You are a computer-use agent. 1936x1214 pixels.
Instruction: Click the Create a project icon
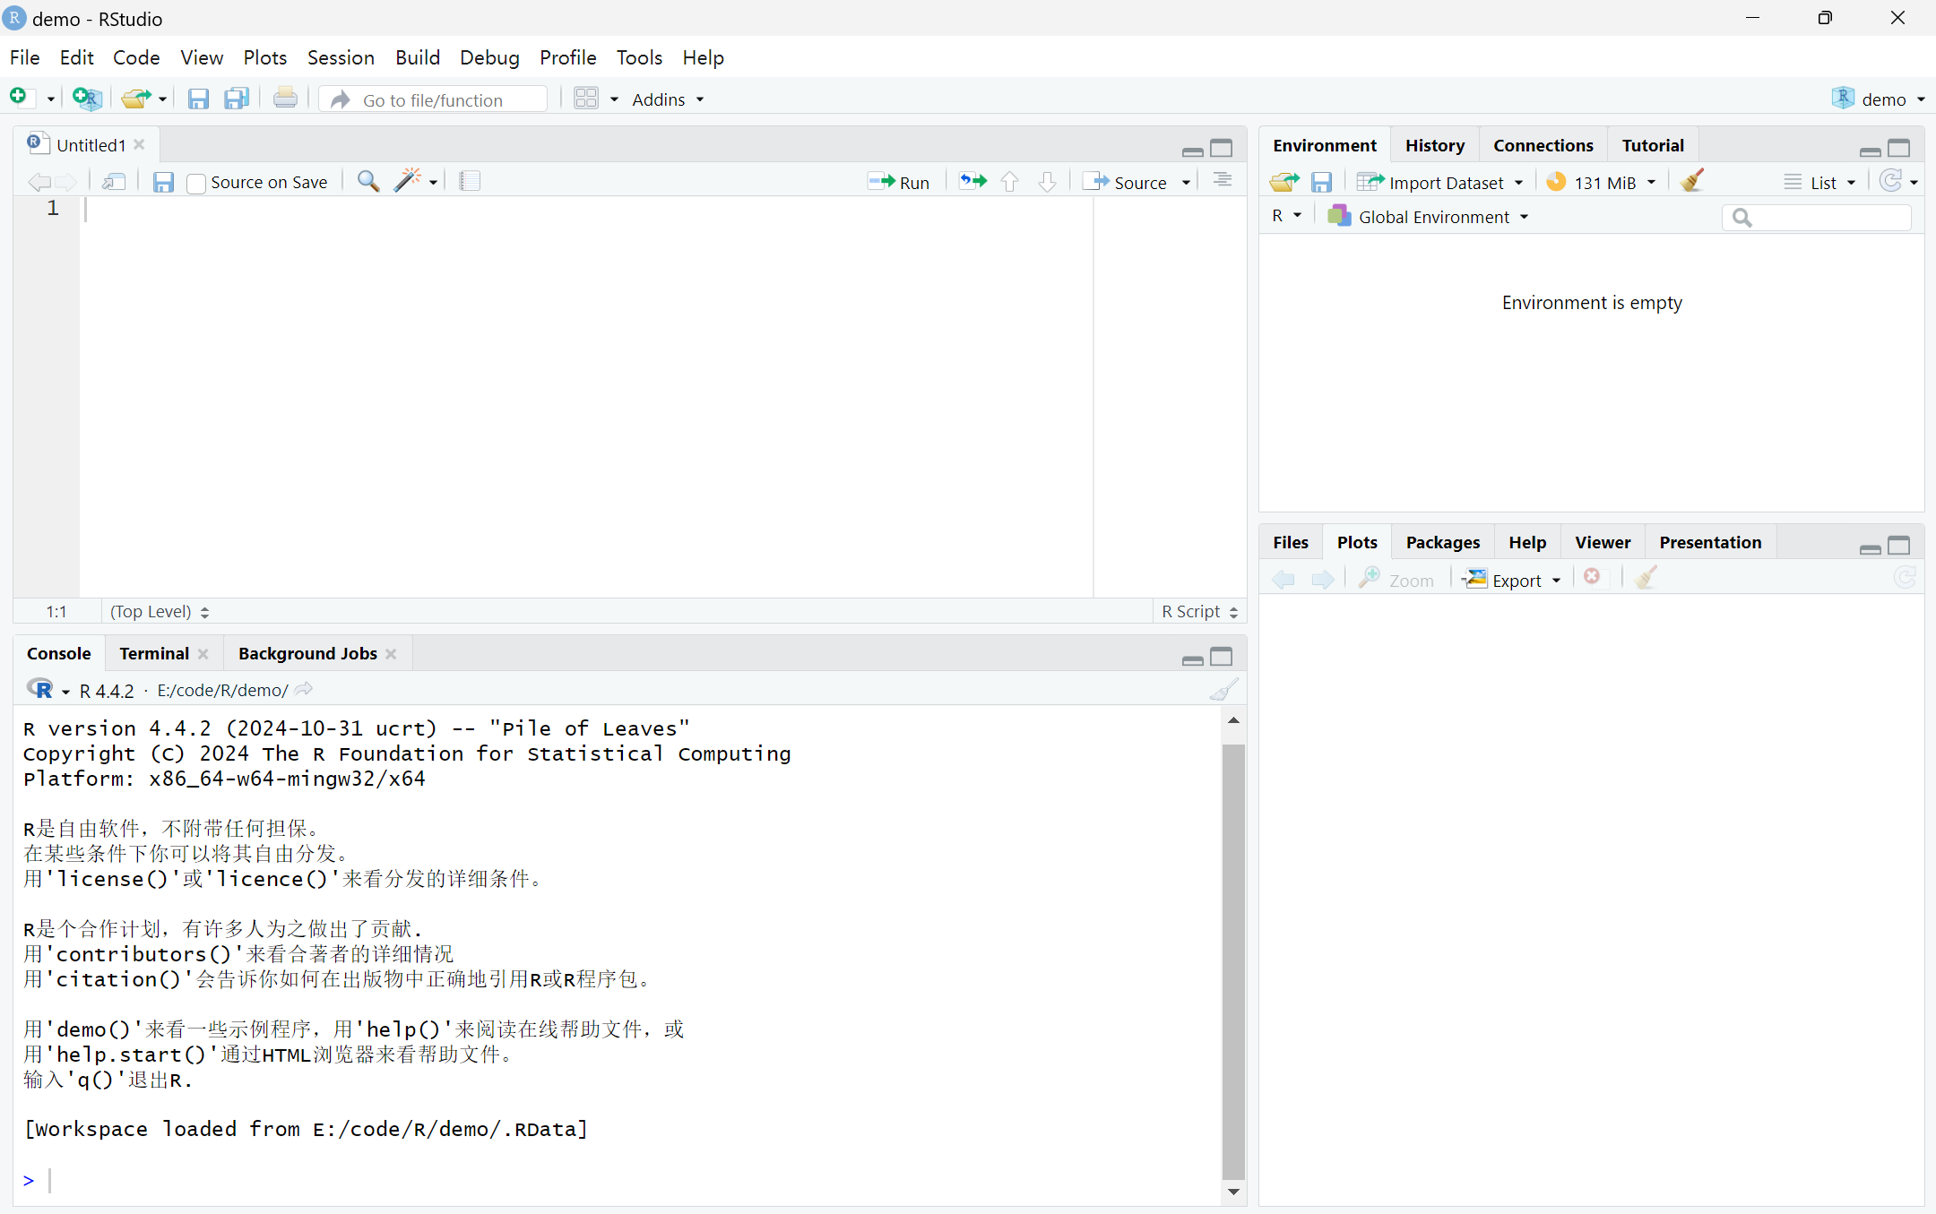87,99
